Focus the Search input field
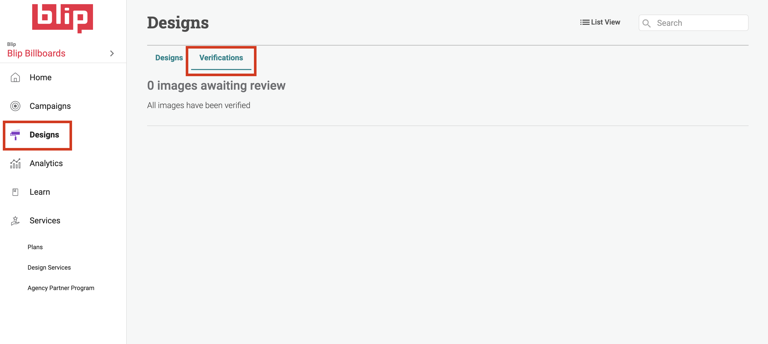 693,23
